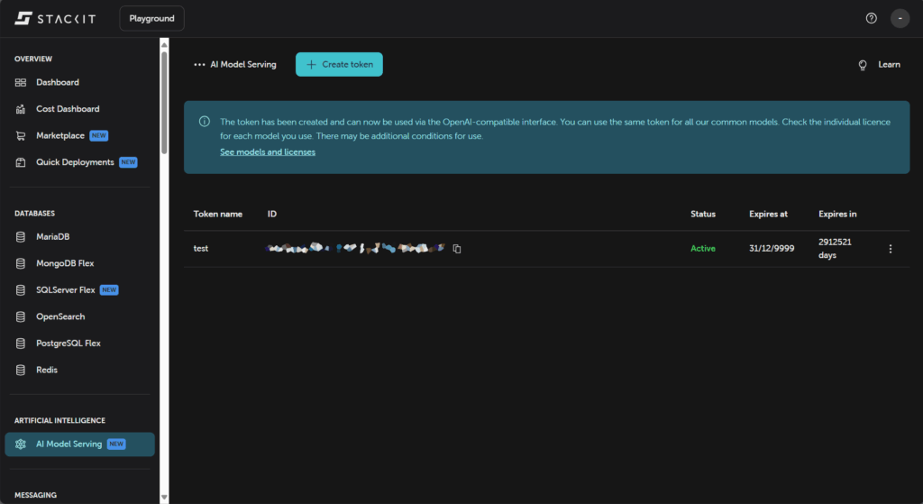Click the Learn lightbulb icon
The width and height of the screenshot is (923, 504).
tap(863, 65)
